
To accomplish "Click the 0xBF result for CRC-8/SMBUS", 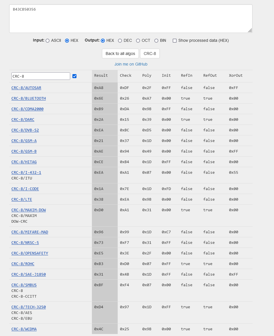I will pyautogui.click(x=99, y=285).
